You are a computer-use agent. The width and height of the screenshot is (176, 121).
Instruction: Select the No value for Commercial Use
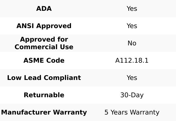pyautogui.click(x=132, y=43)
